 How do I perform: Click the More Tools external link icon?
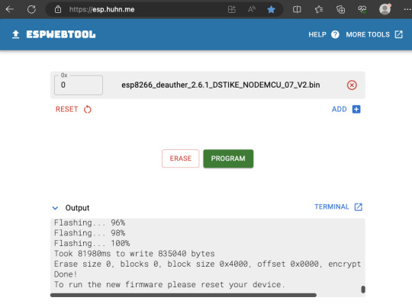coord(398,34)
